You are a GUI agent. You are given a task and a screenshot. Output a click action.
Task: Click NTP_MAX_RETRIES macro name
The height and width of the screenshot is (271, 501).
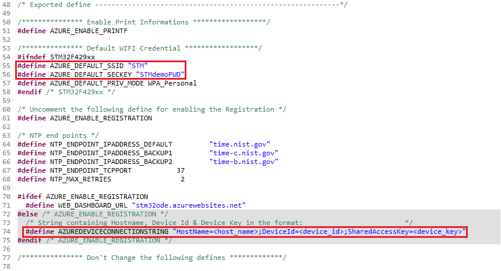pos(80,179)
